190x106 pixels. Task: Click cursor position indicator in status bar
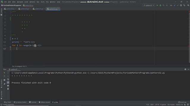click(148, 105)
